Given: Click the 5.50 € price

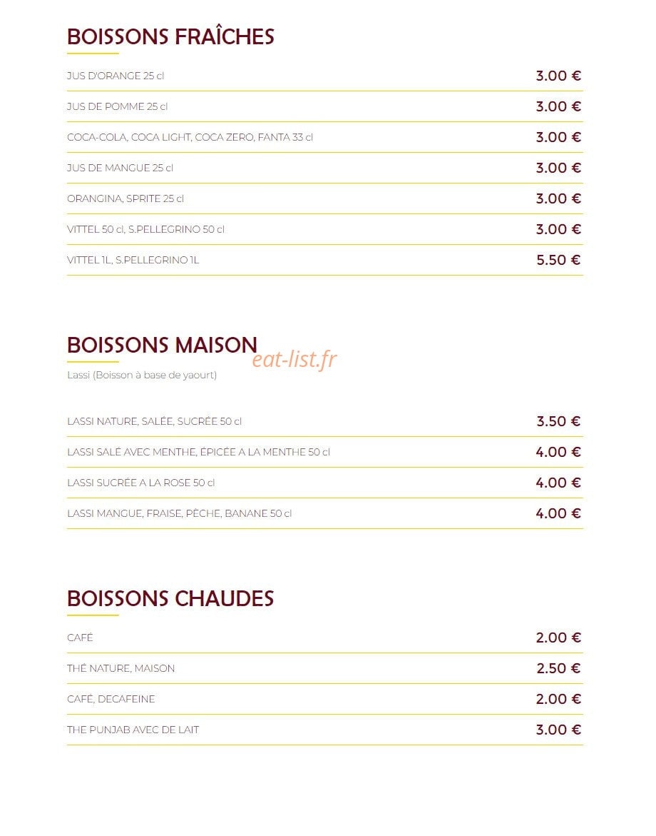Looking at the screenshot, I should pyautogui.click(x=558, y=260).
